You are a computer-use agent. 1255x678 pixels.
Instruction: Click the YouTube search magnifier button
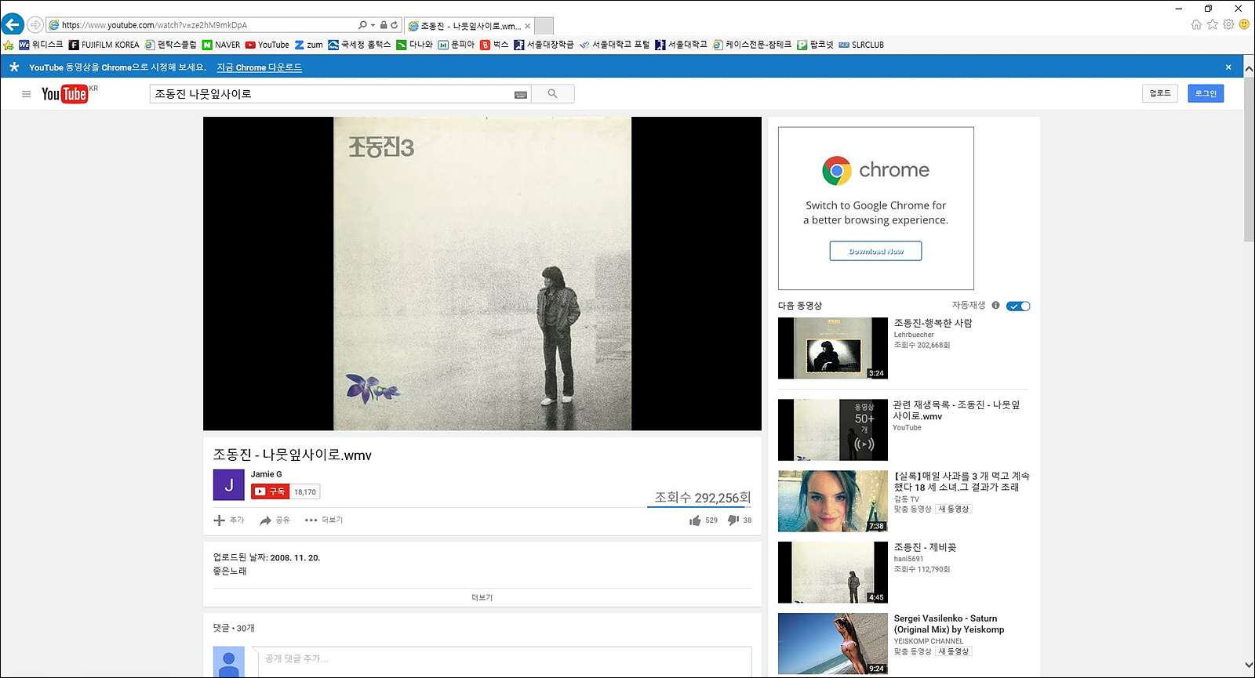[x=553, y=94]
